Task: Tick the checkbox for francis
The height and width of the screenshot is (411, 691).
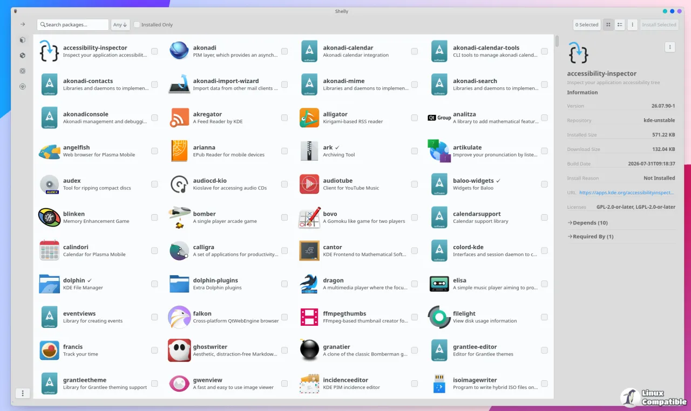Action: [x=154, y=351]
